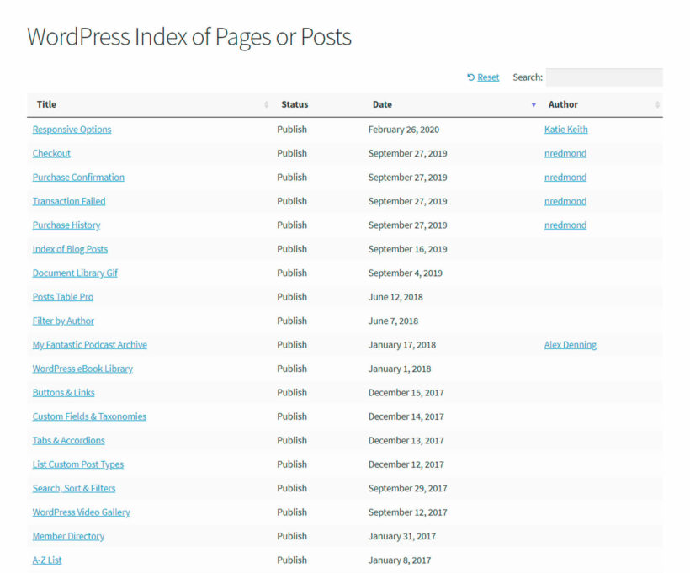Open the Purchase Confirmation page
The image size is (690, 573).
pyautogui.click(x=77, y=177)
